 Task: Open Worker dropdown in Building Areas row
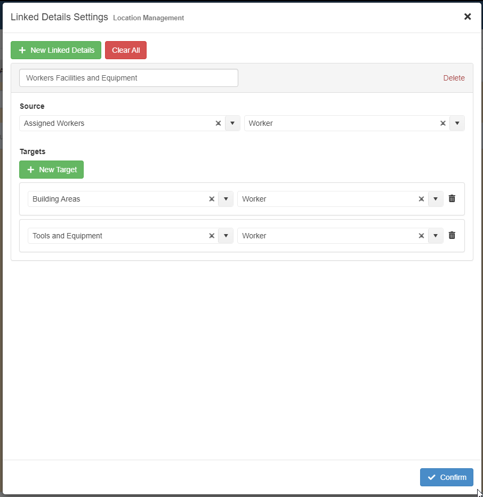pyautogui.click(x=436, y=199)
